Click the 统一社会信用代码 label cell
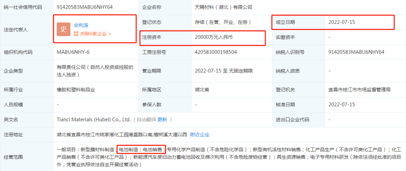Screen dimensions: 406x171 27,7
